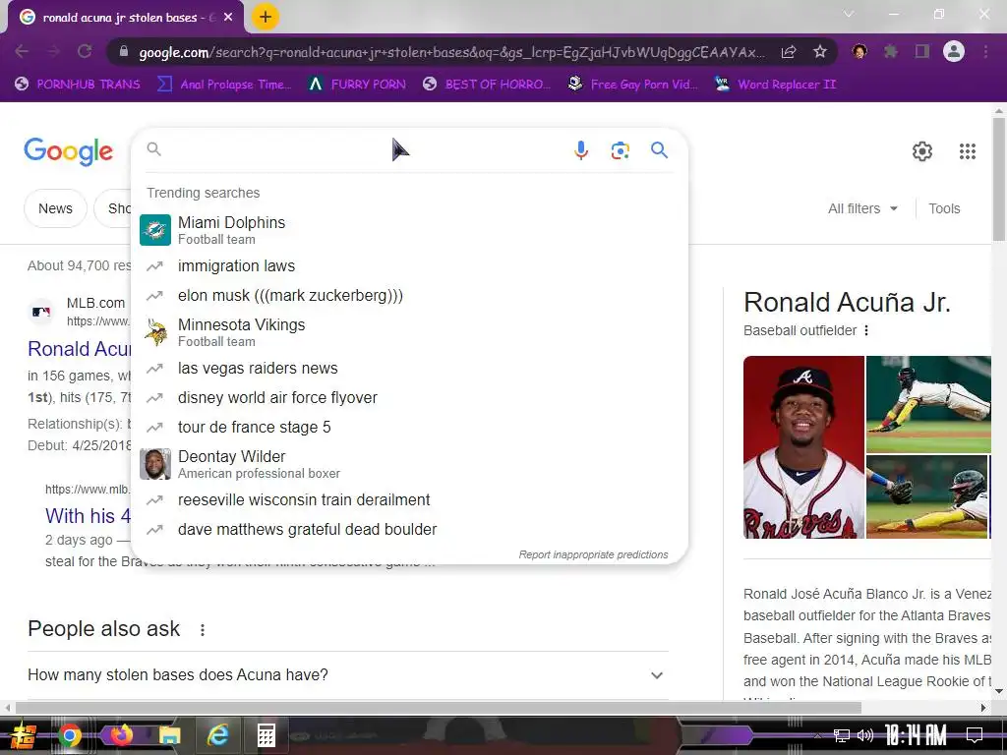Viewport: 1007px width, 755px height.
Task: Open the sliding-into-base photo at top right
Action: click(x=928, y=404)
